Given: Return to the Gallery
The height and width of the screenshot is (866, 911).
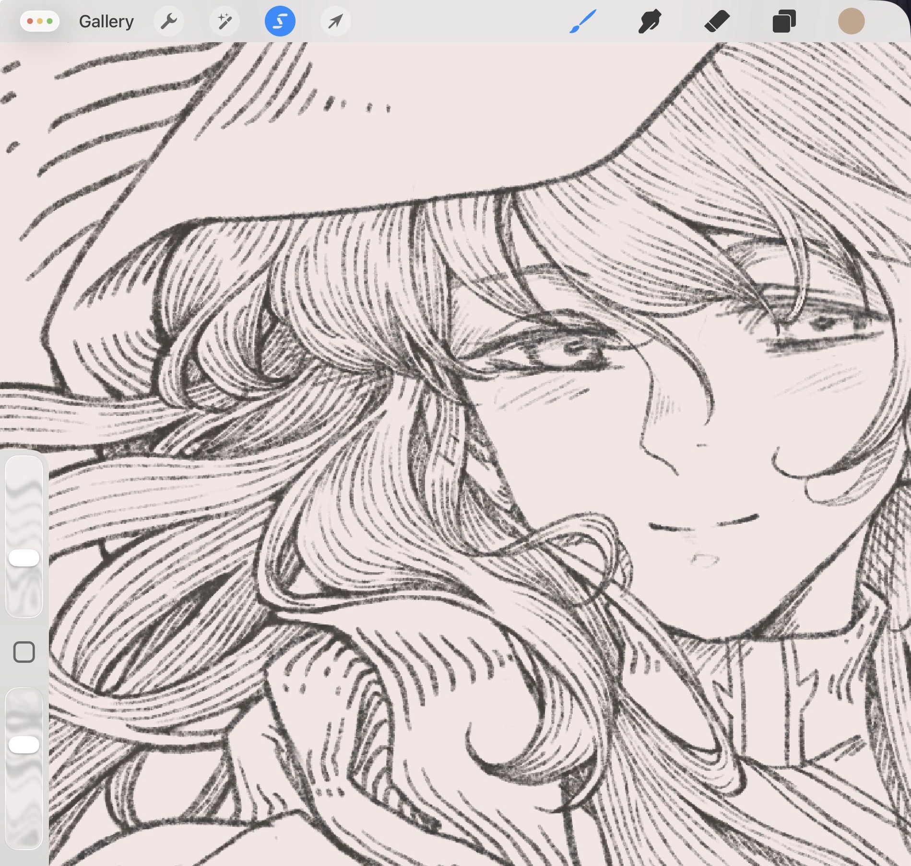Looking at the screenshot, I should [x=106, y=22].
